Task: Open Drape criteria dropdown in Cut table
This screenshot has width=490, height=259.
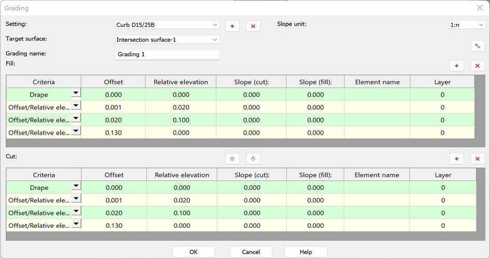Action: coord(76,186)
